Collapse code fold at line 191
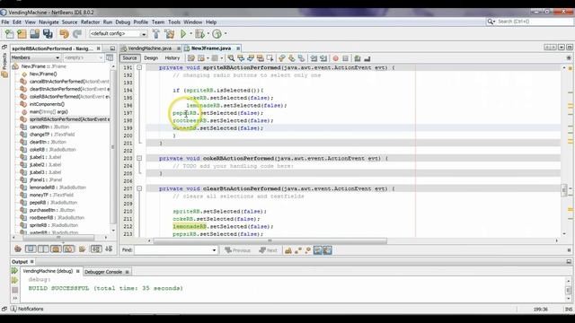Image resolution: width=575 pixels, height=323 pixels. [139, 68]
